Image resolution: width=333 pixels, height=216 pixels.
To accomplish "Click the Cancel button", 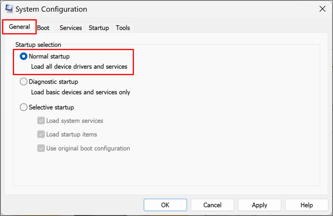I will [x=212, y=205].
